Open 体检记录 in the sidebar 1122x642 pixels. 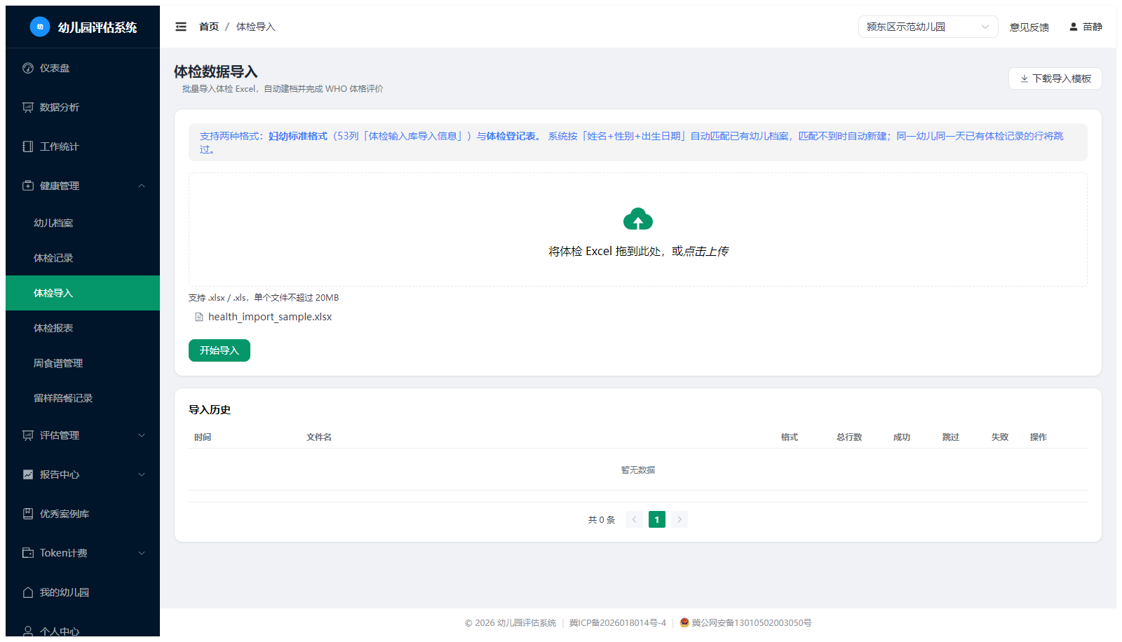[83, 258]
